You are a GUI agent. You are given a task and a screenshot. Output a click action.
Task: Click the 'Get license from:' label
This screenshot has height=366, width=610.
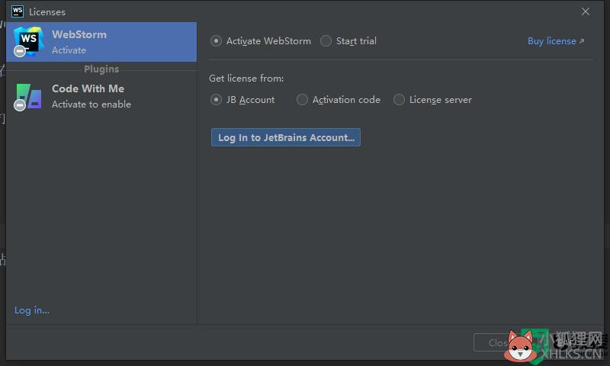click(246, 79)
